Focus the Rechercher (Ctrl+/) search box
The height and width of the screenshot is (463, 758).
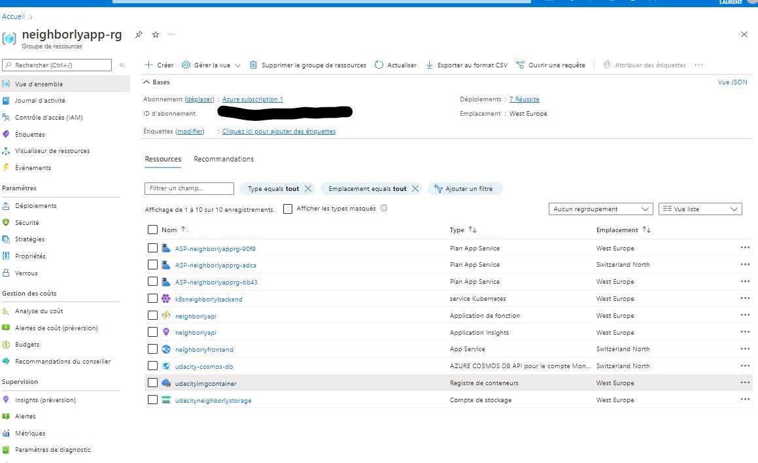[x=57, y=65]
